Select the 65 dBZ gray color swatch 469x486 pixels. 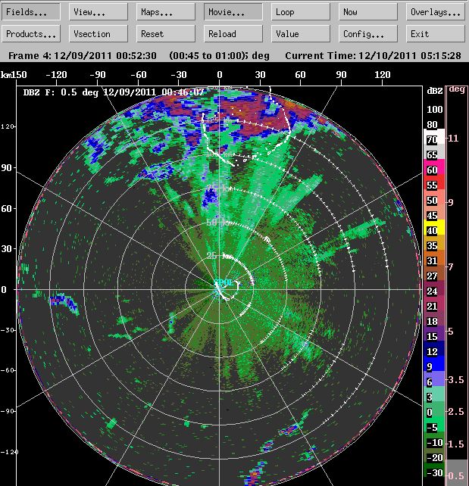pyautogui.click(x=434, y=152)
